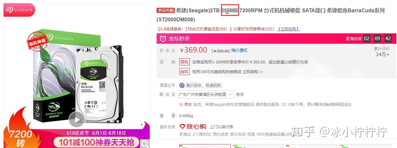Click the 降价通知 price alert link
The height and width of the screenshot is (148, 397).
click(x=239, y=50)
